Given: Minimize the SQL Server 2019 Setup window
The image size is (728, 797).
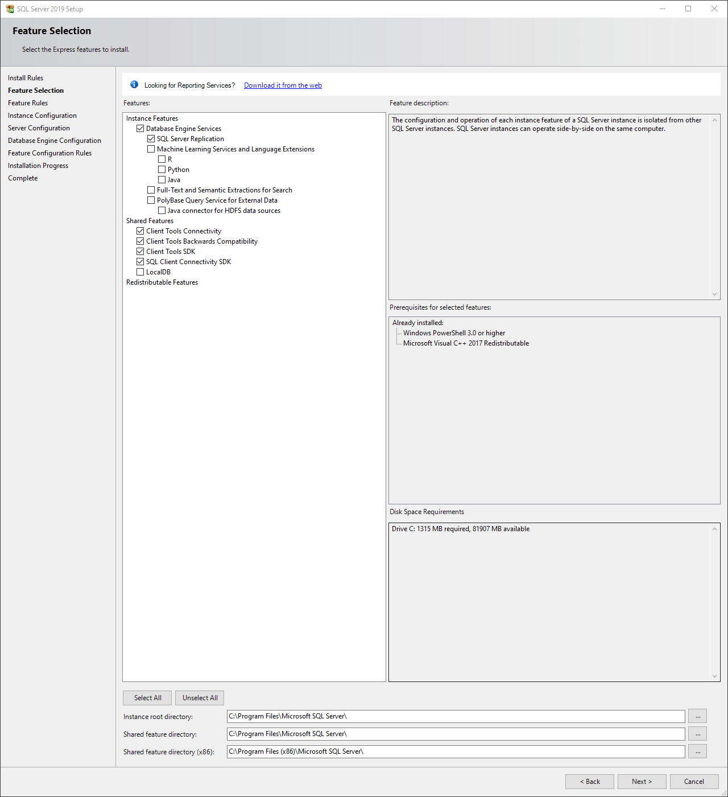Looking at the screenshot, I should (x=663, y=9).
